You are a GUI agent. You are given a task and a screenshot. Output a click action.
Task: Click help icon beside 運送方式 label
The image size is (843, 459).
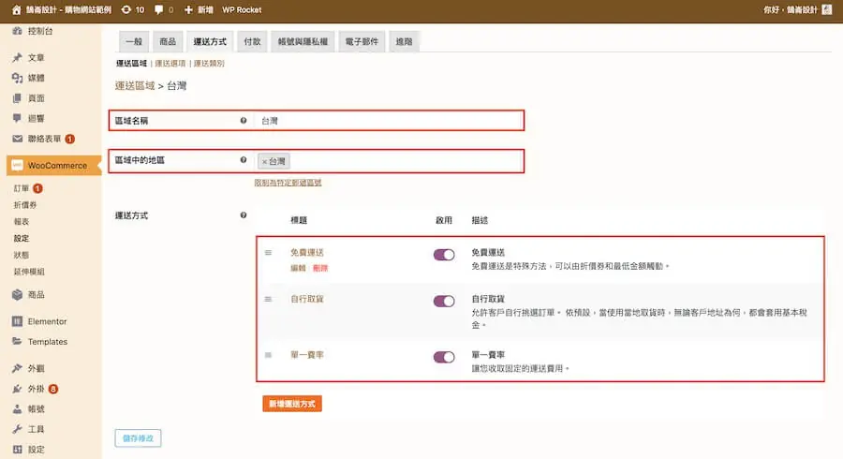(x=244, y=215)
